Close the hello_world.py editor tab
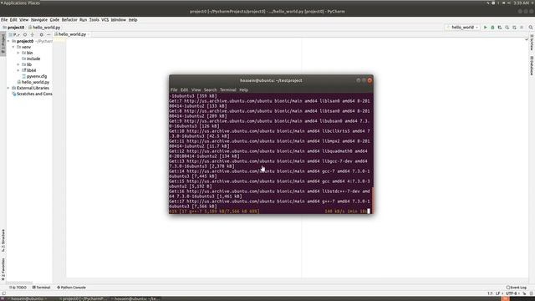Screen dimensions: 535x301 89,34
